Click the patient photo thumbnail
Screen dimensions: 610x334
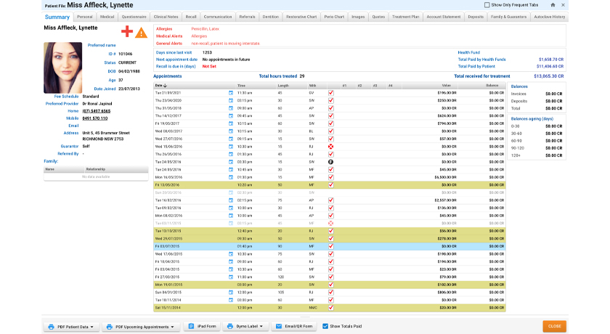click(x=63, y=68)
